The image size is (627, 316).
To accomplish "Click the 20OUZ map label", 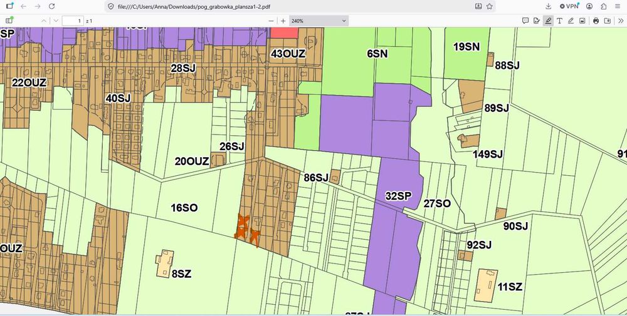I will tap(192, 161).
